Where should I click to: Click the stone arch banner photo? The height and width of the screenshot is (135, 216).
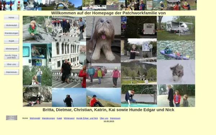tap(62, 5)
